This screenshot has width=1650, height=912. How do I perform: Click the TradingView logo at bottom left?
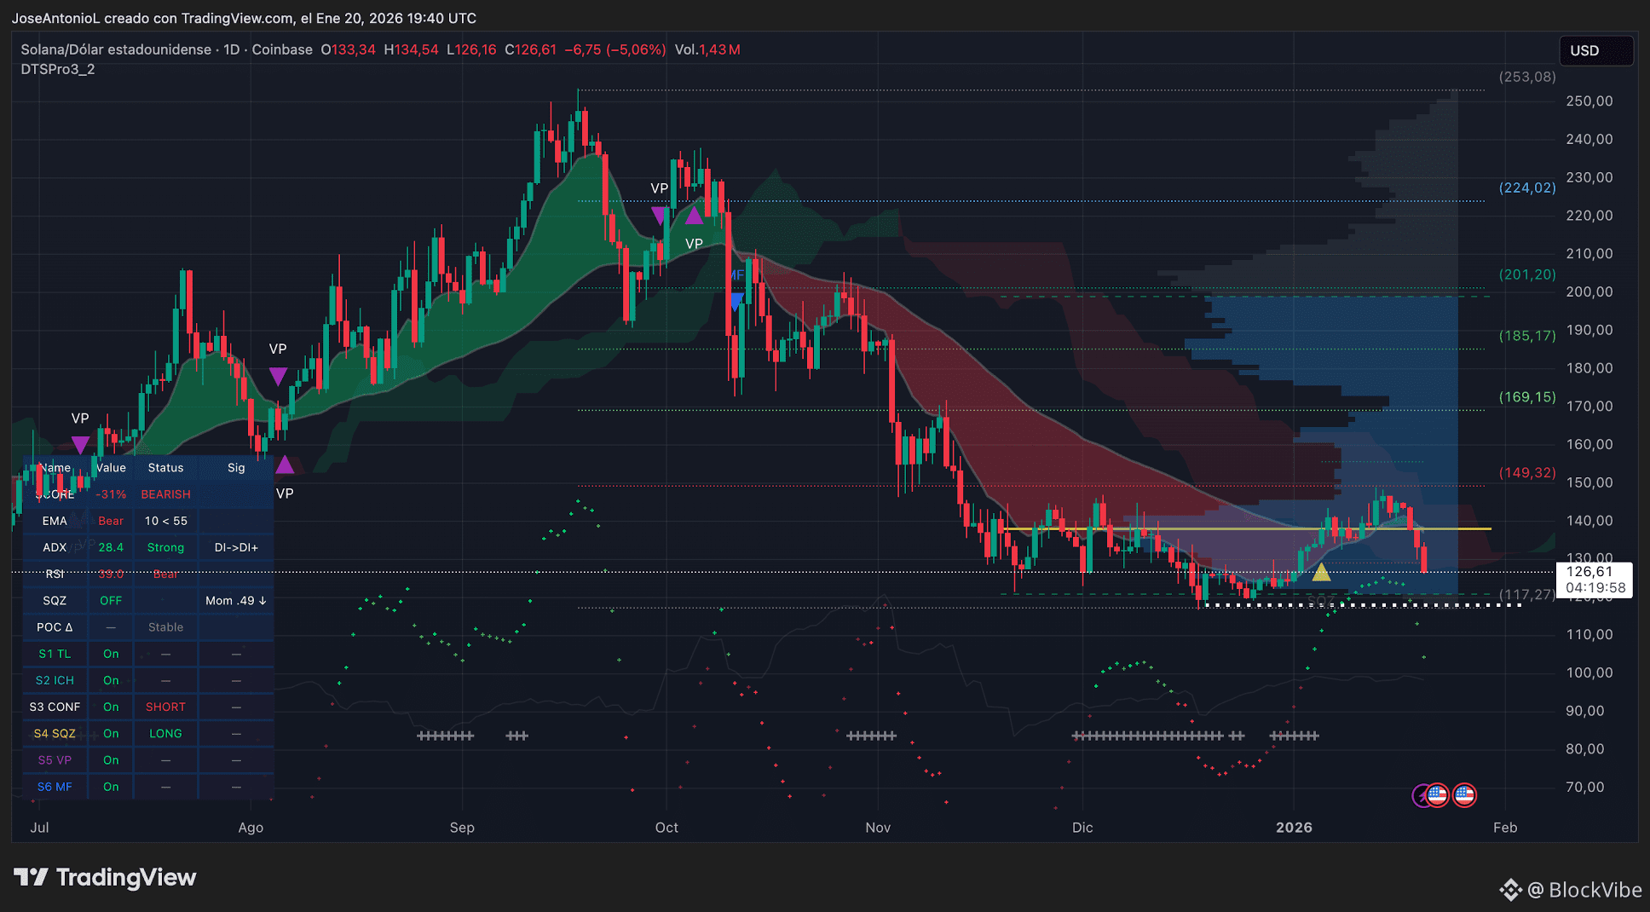point(105,877)
